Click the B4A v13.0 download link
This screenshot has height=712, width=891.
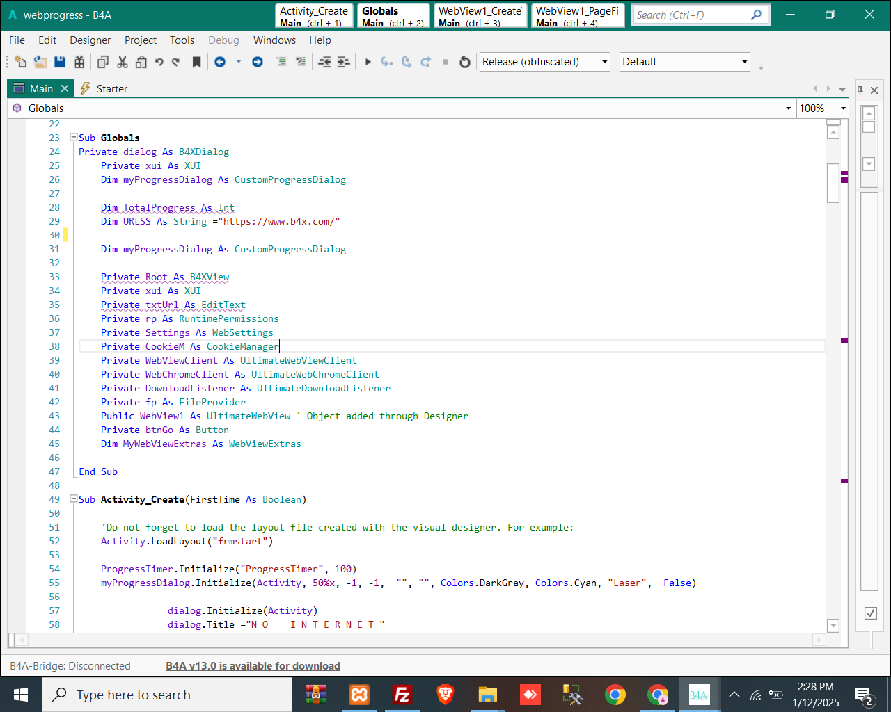(253, 666)
